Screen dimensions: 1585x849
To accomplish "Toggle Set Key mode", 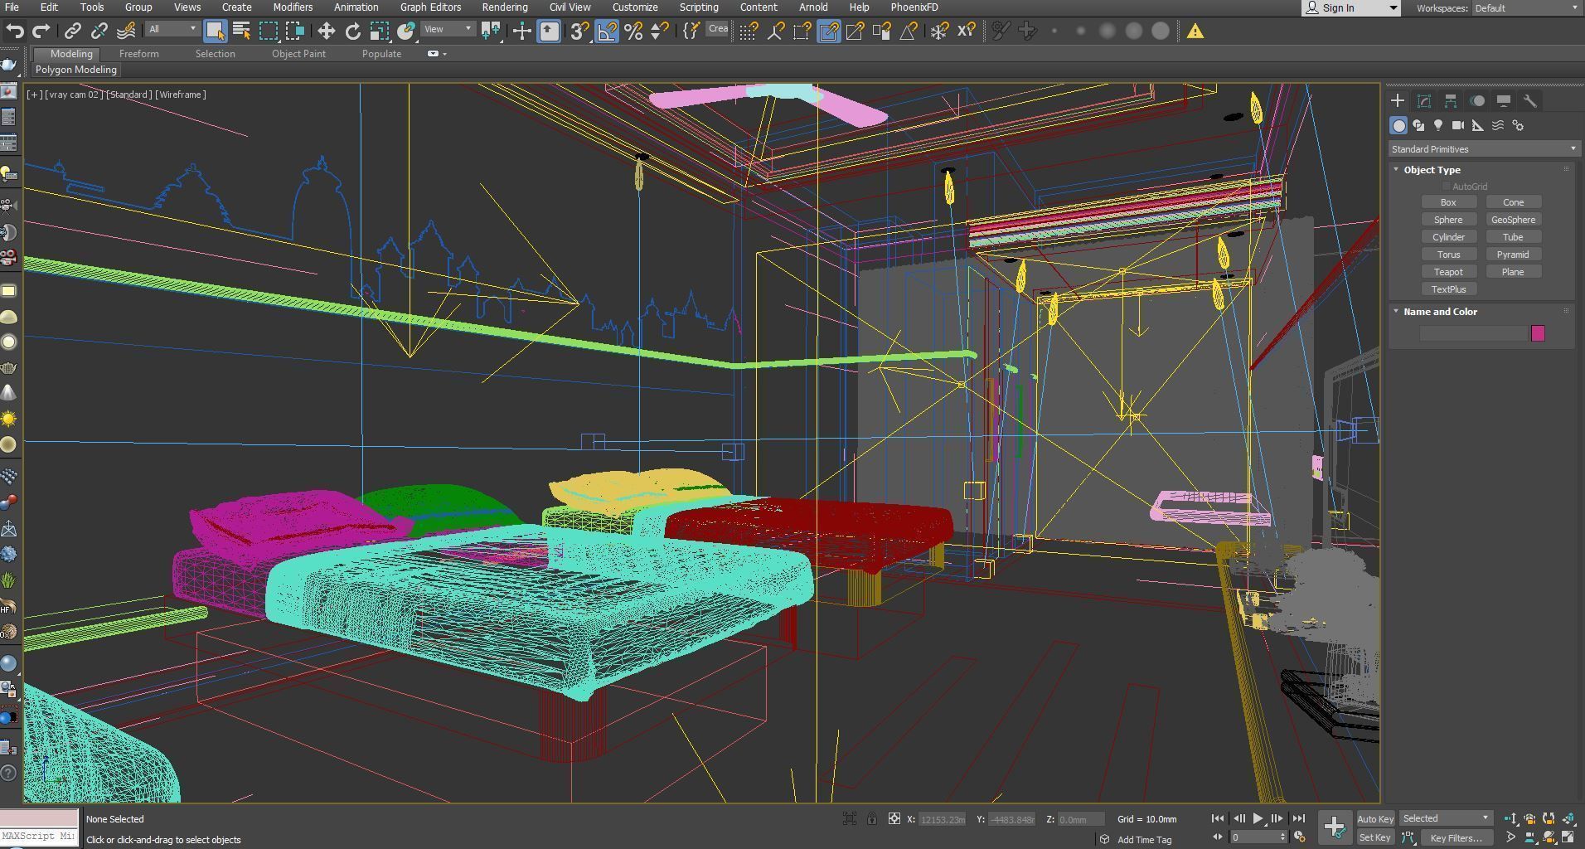I will coord(1374,838).
